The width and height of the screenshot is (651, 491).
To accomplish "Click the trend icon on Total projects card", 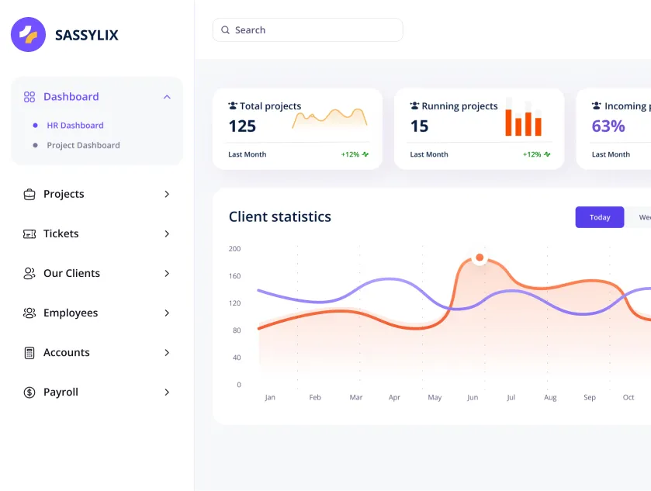I will [x=365, y=154].
